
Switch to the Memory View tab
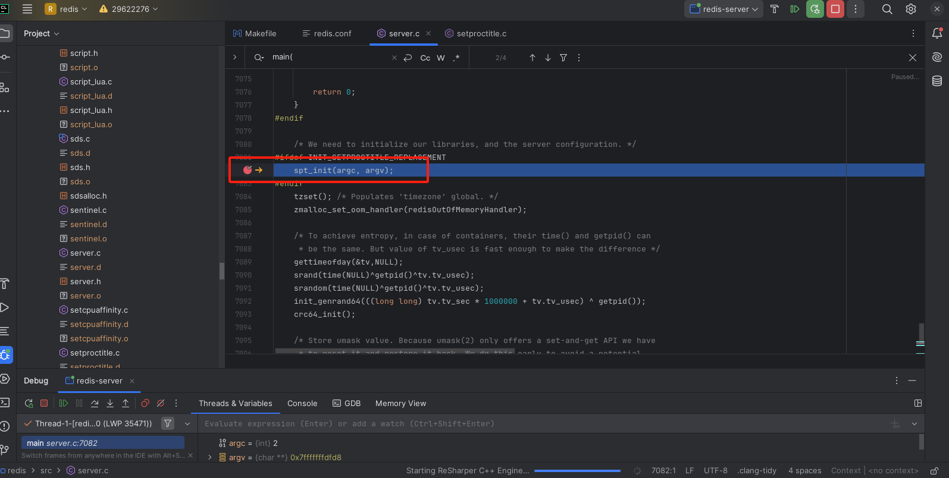(400, 403)
